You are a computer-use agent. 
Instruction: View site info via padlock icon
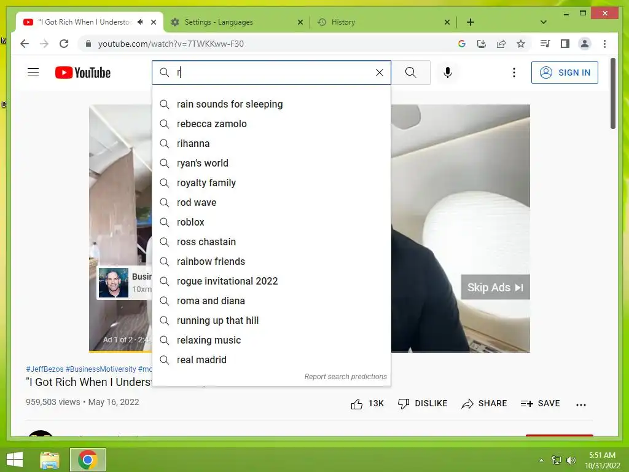[88, 44]
